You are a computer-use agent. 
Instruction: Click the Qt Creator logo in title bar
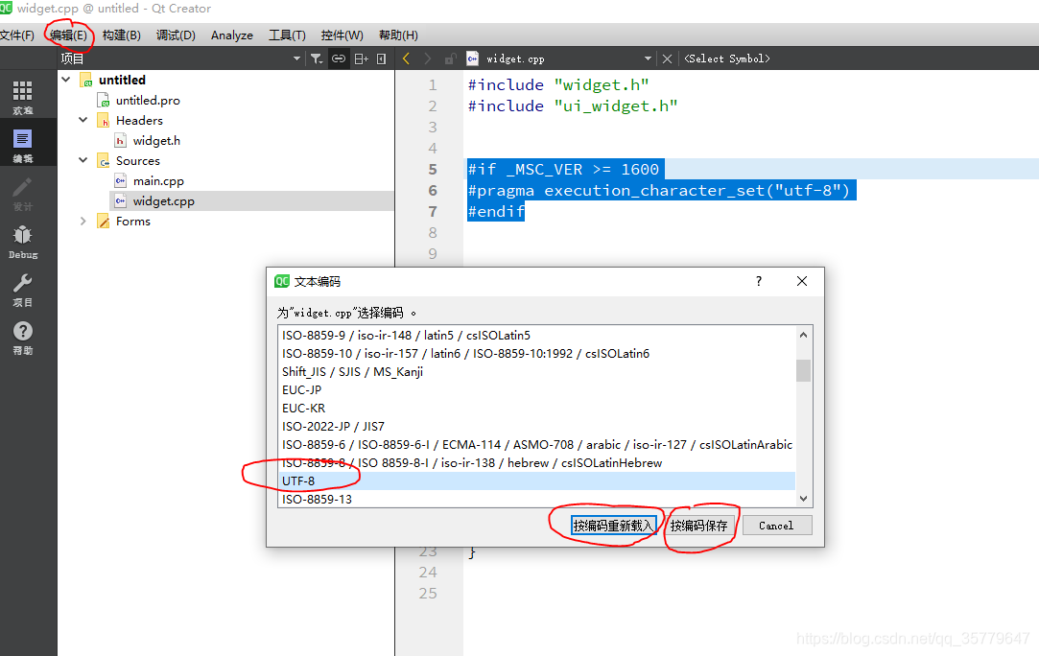[x=6, y=8]
